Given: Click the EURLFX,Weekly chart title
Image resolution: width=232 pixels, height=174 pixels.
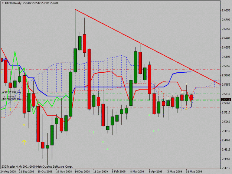Looking at the screenshot, I should 12,3.
